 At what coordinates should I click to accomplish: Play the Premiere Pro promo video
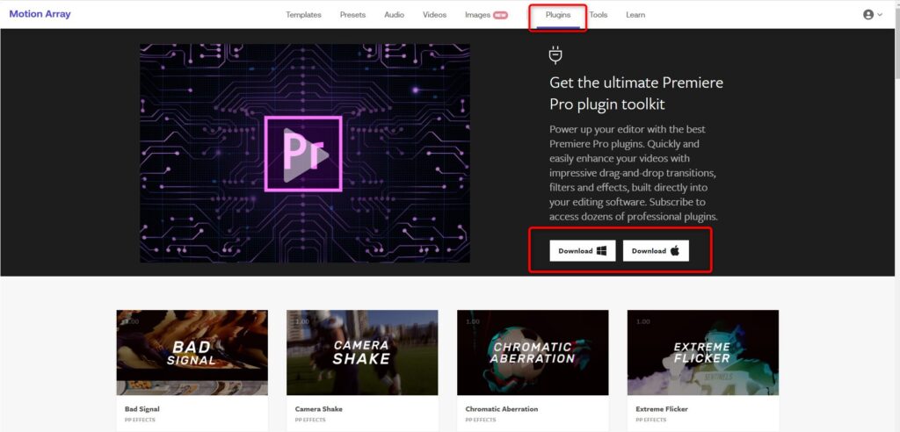(304, 153)
